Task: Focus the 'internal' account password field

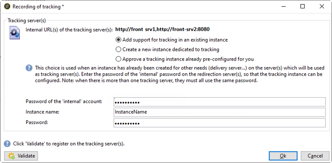Action: click(x=220, y=102)
